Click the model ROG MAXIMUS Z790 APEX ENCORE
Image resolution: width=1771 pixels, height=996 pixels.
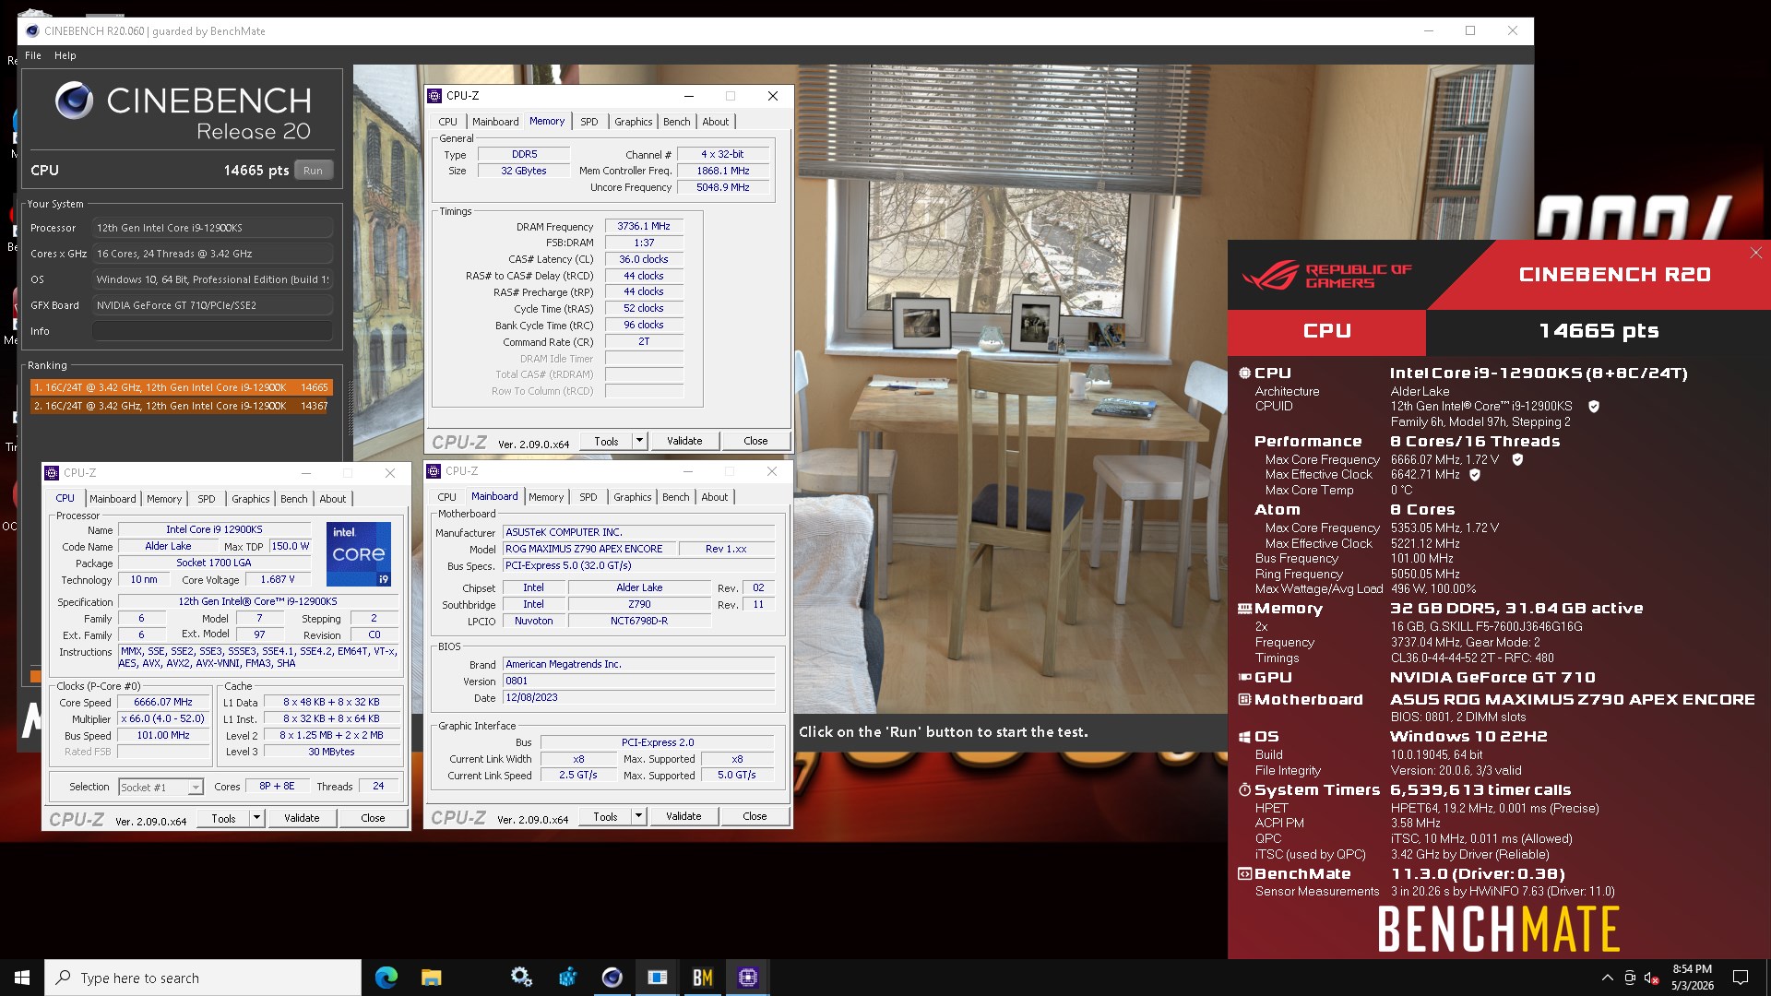[588, 550]
